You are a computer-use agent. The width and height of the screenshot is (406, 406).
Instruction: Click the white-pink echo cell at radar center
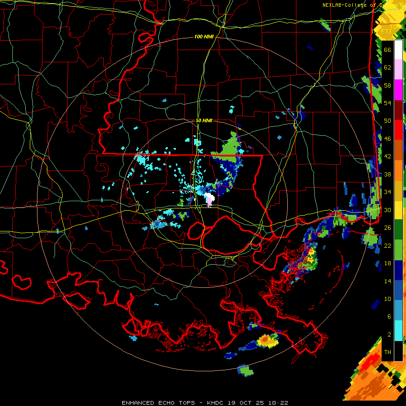point(209,200)
